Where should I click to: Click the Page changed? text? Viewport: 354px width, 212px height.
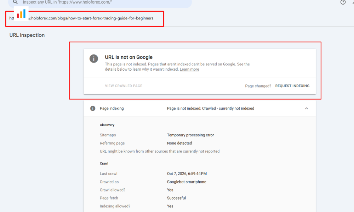coord(258,86)
